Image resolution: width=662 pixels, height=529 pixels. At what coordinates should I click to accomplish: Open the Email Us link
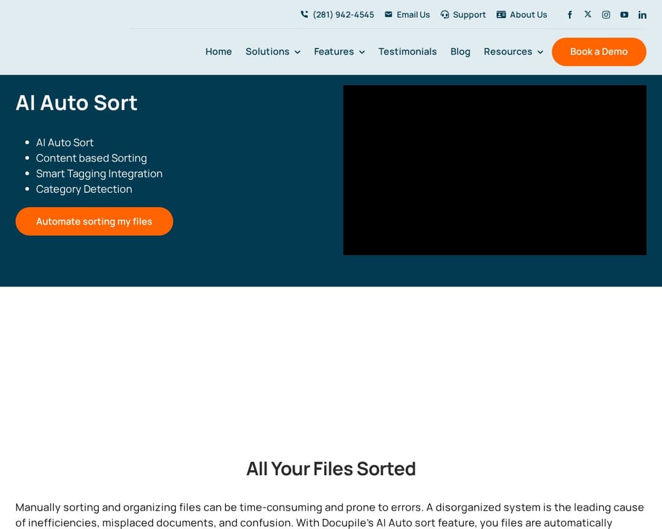(413, 15)
